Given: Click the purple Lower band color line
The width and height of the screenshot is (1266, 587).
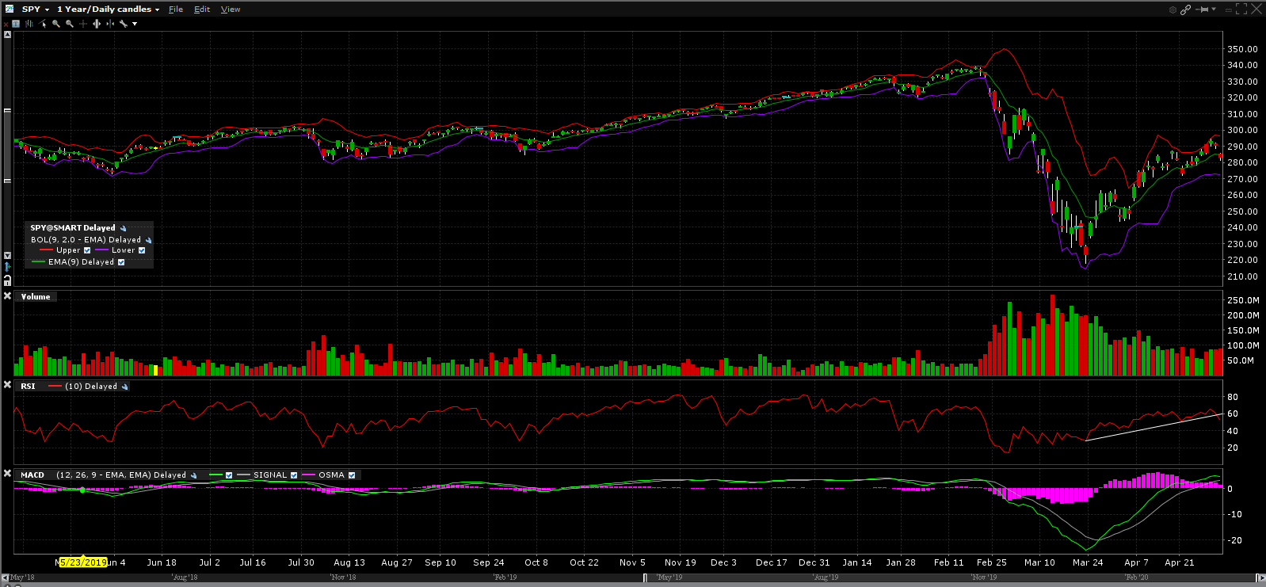Looking at the screenshot, I should [x=101, y=250].
